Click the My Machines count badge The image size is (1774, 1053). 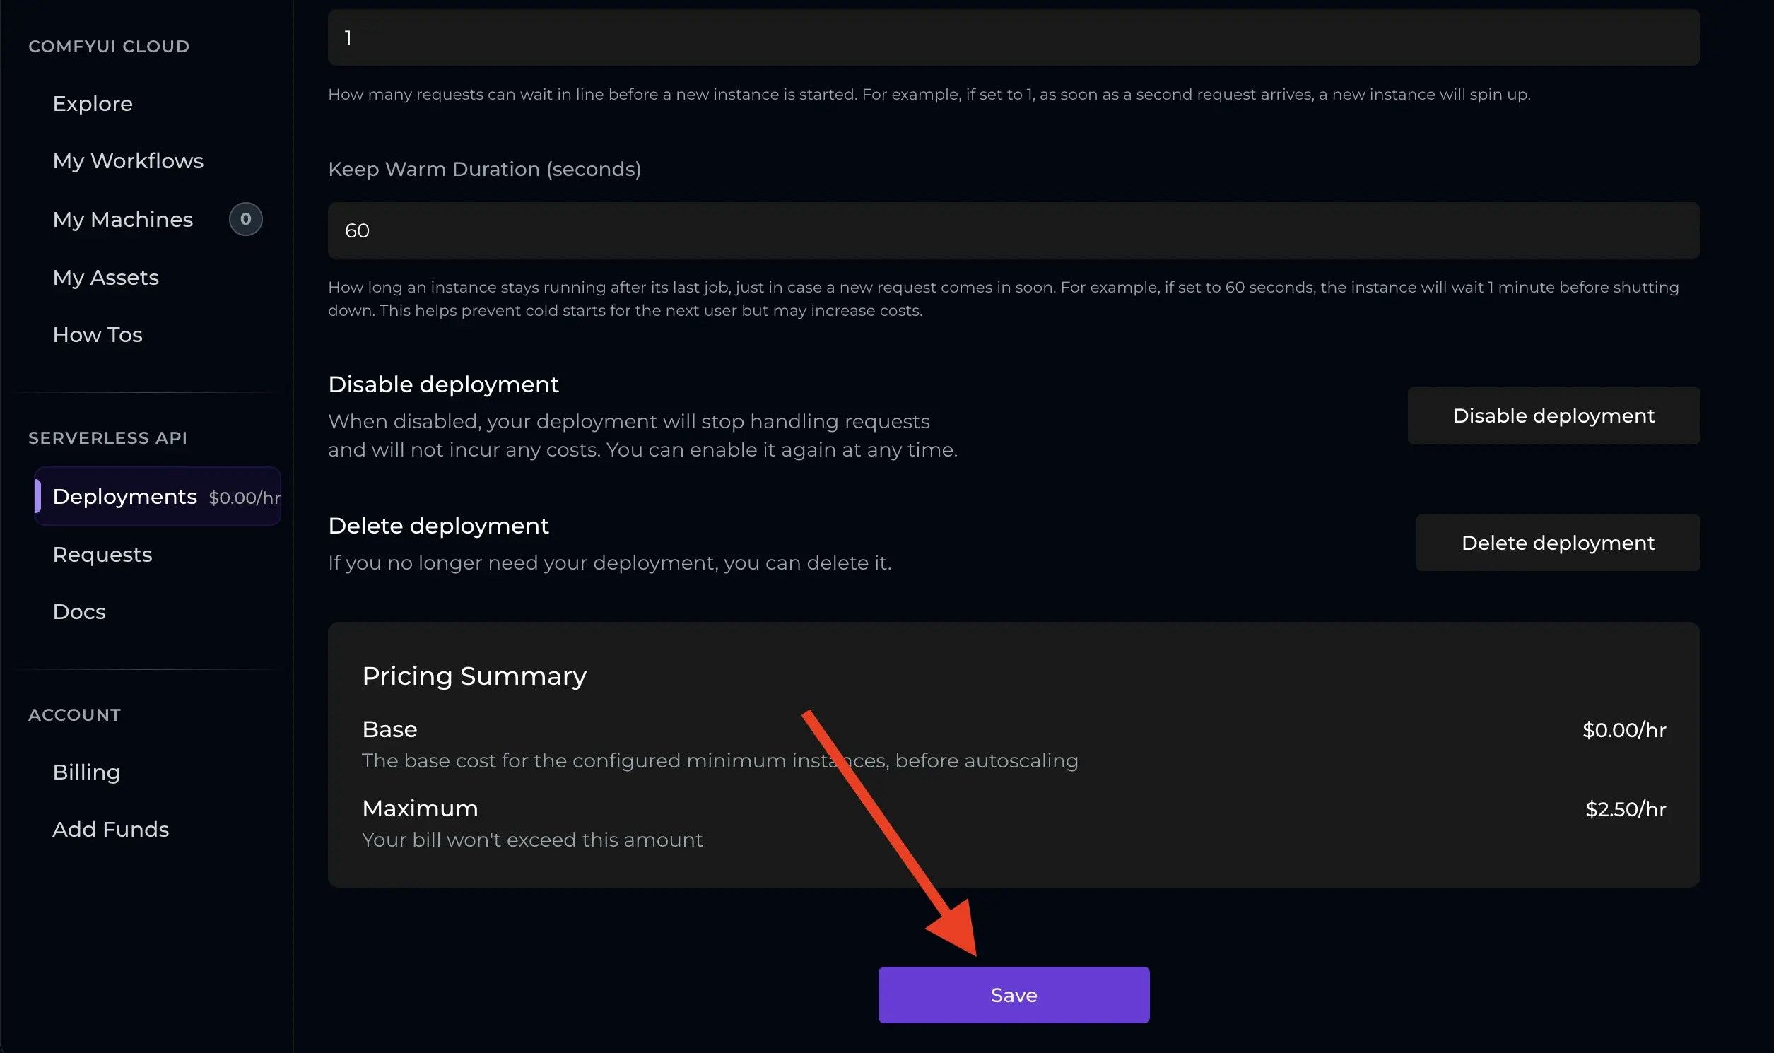coord(245,219)
